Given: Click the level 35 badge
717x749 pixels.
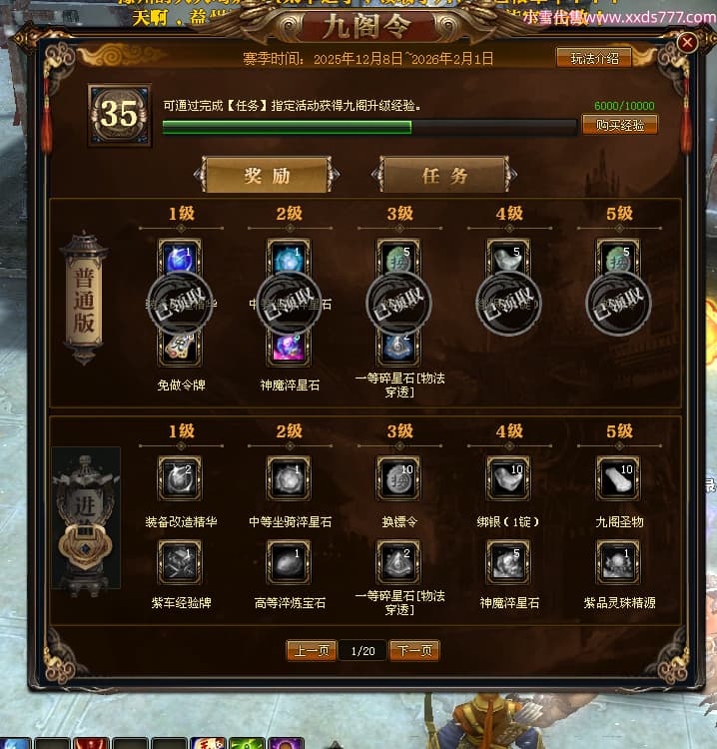Looking at the screenshot, I should (120, 115).
